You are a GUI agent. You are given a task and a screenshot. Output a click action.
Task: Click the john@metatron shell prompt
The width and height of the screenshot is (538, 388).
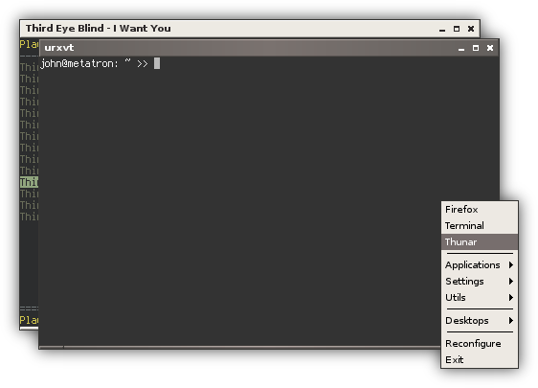[x=94, y=63]
